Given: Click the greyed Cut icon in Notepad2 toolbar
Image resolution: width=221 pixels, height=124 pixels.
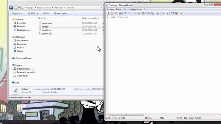Looking at the screenshot, I should pos(135,13).
